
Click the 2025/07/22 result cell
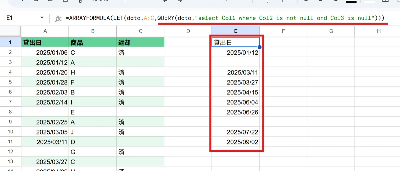point(236,132)
